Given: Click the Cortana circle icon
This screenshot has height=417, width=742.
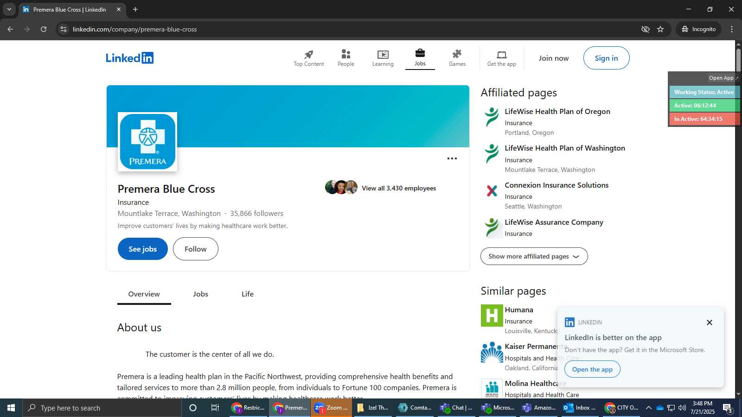Looking at the screenshot, I should 193,408.
